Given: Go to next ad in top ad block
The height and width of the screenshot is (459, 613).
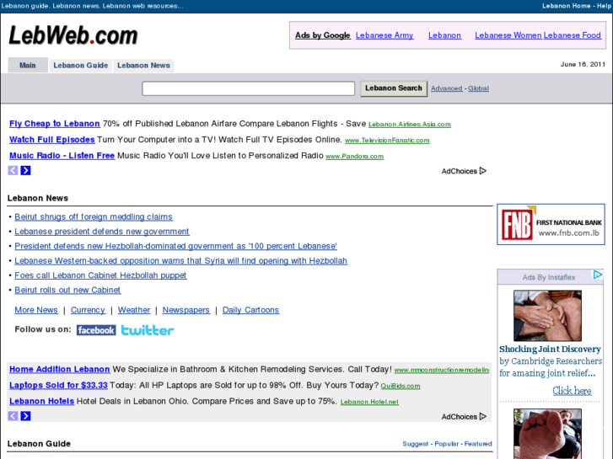Looking at the screenshot, I should [x=26, y=171].
